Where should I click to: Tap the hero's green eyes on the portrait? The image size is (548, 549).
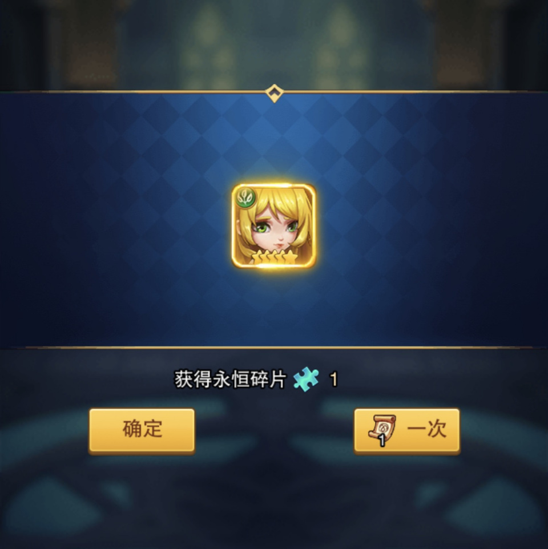pyautogui.click(x=277, y=228)
